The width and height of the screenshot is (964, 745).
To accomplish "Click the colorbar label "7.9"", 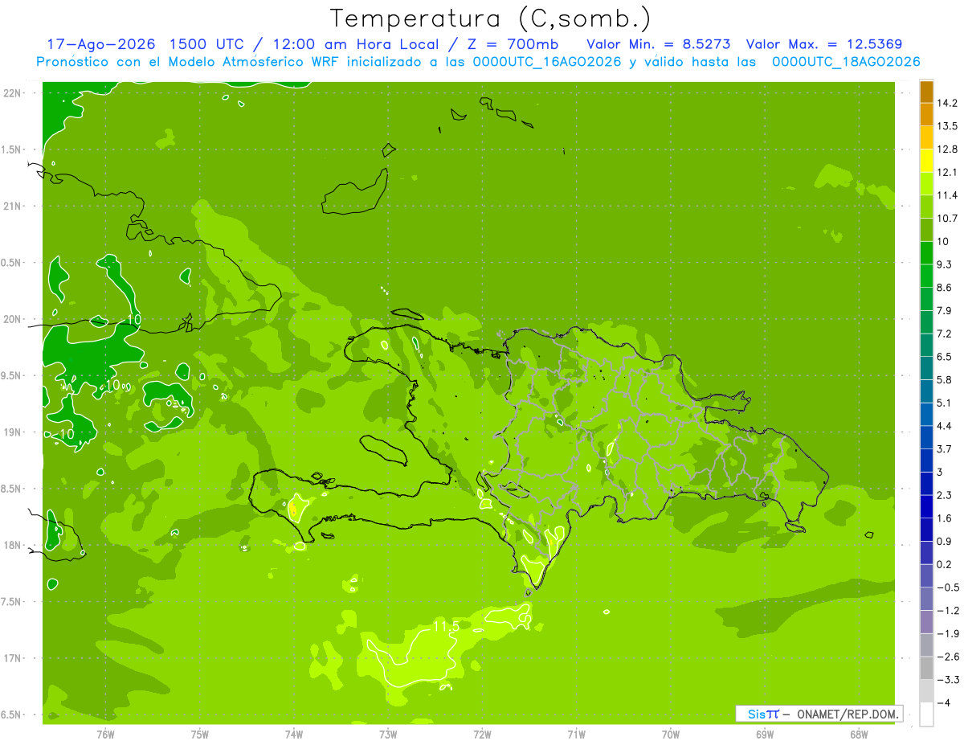I will 944,311.
